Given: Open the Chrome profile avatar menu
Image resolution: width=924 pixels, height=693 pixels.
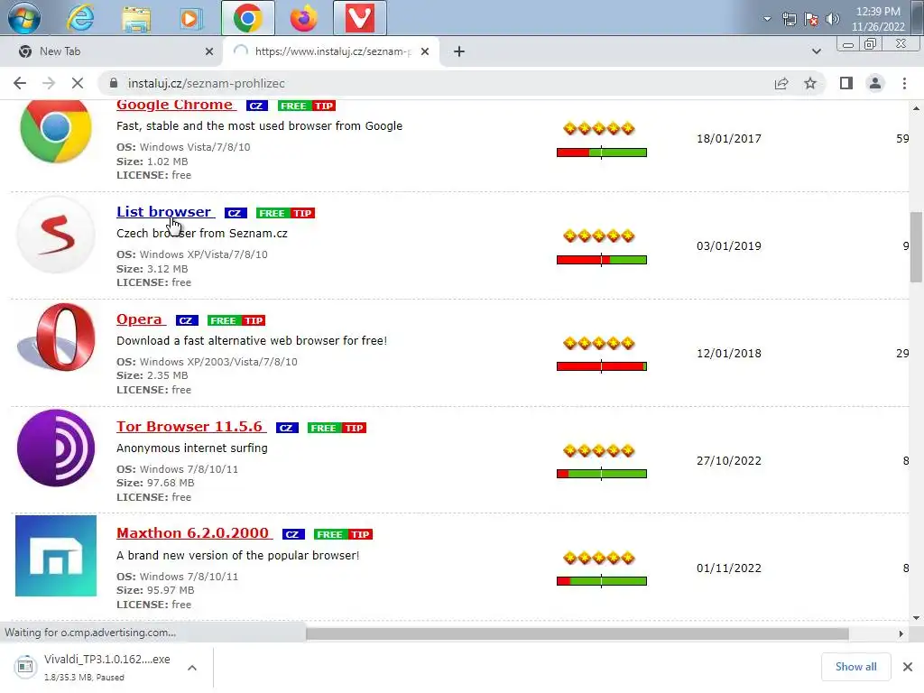Looking at the screenshot, I should 875,84.
